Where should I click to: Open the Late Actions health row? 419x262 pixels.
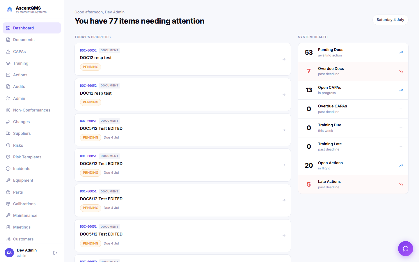[353, 184]
